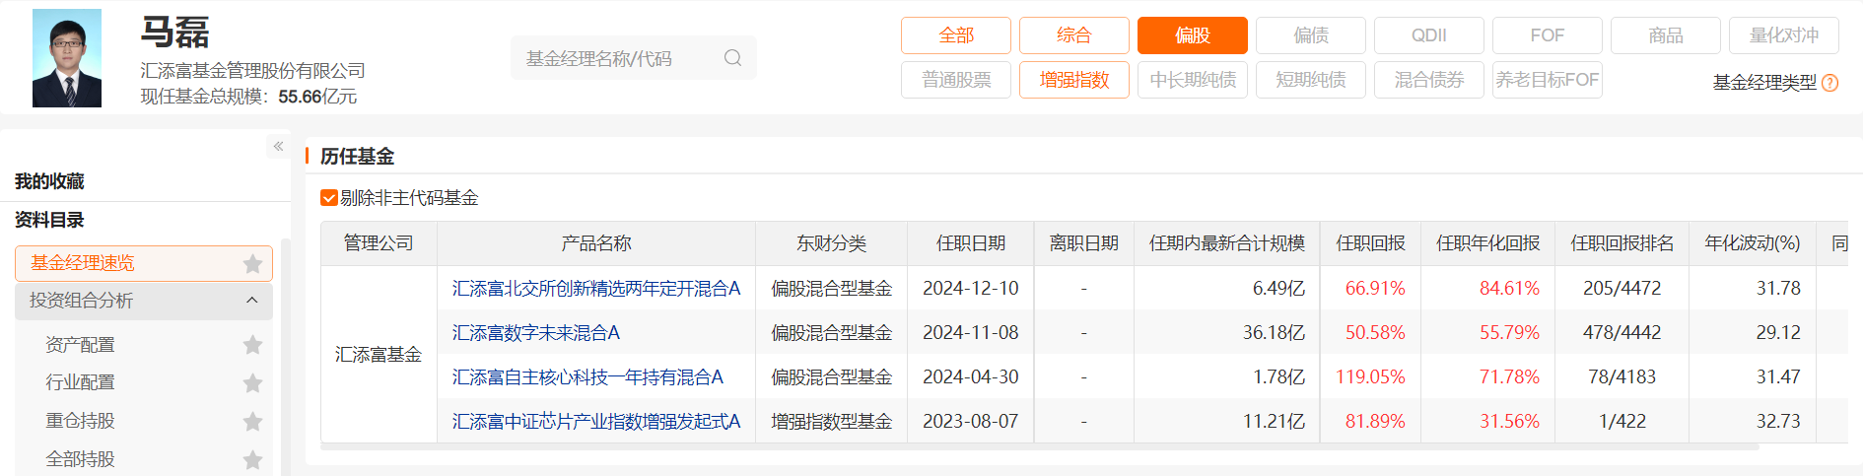This screenshot has height=476, width=1863.
Task: Favorite 行业配置 with its star icon
Action: tap(252, 382)
